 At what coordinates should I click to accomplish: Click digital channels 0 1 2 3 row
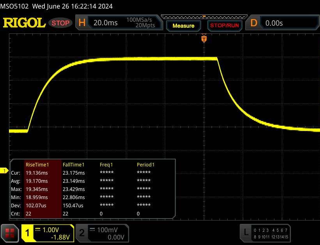[261, 230]
